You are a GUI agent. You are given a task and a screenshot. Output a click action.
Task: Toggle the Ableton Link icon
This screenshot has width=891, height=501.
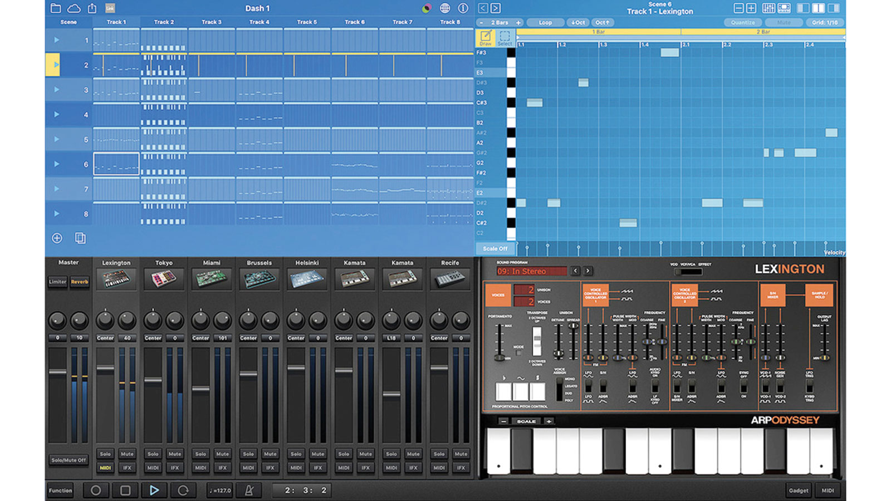click(110, 8)
